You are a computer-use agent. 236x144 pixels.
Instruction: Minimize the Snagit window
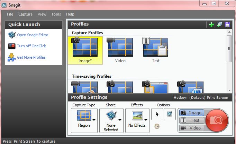[205, 4]
